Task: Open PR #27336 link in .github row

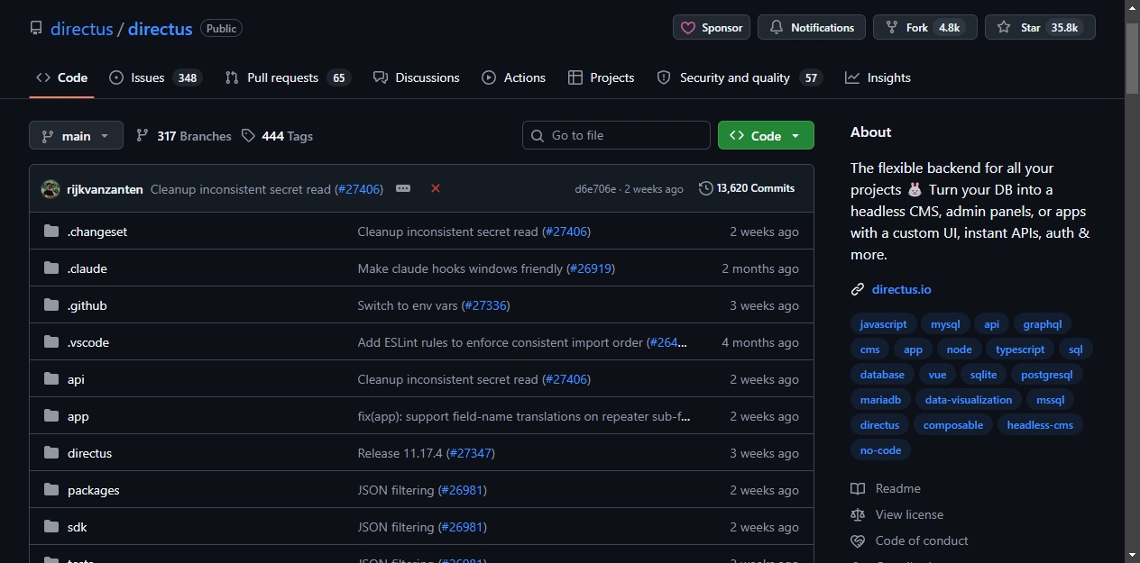Action: pos(485,305)
